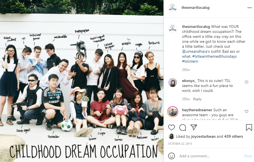This screenshot has height=162, width=254.
Task: Focus the Add a comment field
Action: tap(211, 156)
